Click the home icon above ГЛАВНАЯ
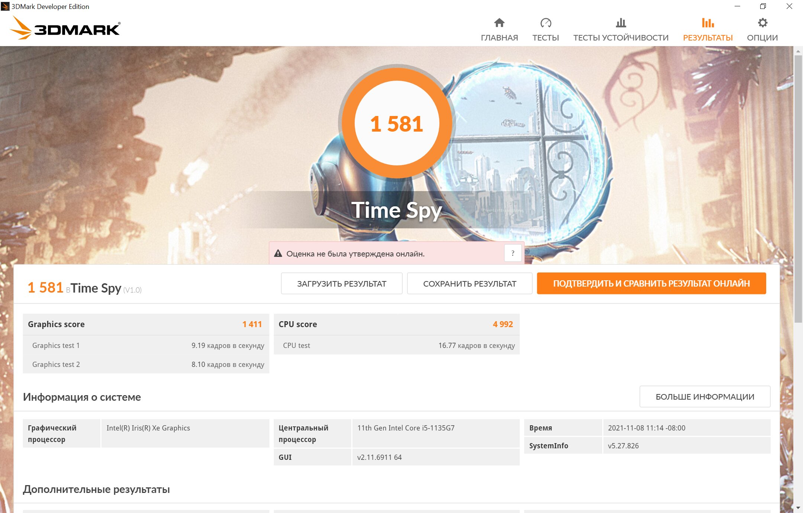Image resolution: width=803 pixels, height=513 pixels. click(499, 23)
